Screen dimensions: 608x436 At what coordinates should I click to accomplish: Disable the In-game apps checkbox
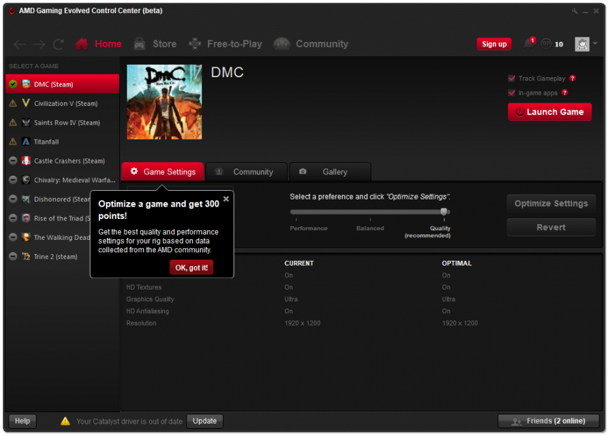coord(512,93)
